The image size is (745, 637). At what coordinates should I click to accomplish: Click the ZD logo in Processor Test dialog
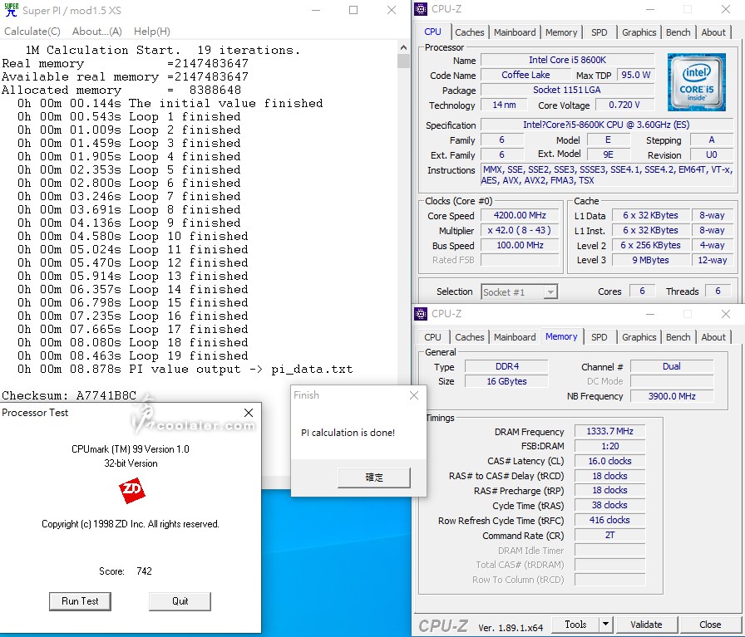(x=132, y=490)
